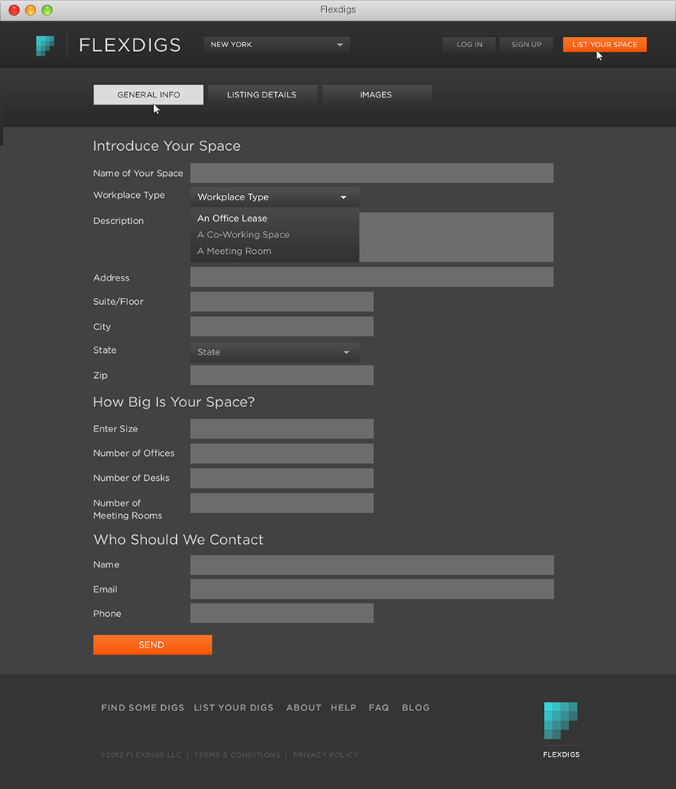Click the How Big Is Your Space? heading

(x=174, y=402)
